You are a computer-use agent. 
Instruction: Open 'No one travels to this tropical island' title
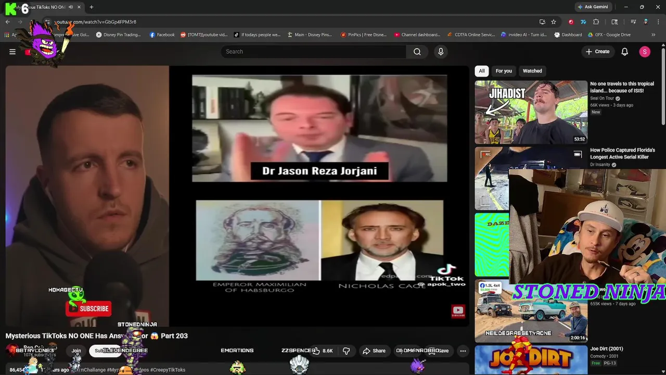tap(622, 87)
